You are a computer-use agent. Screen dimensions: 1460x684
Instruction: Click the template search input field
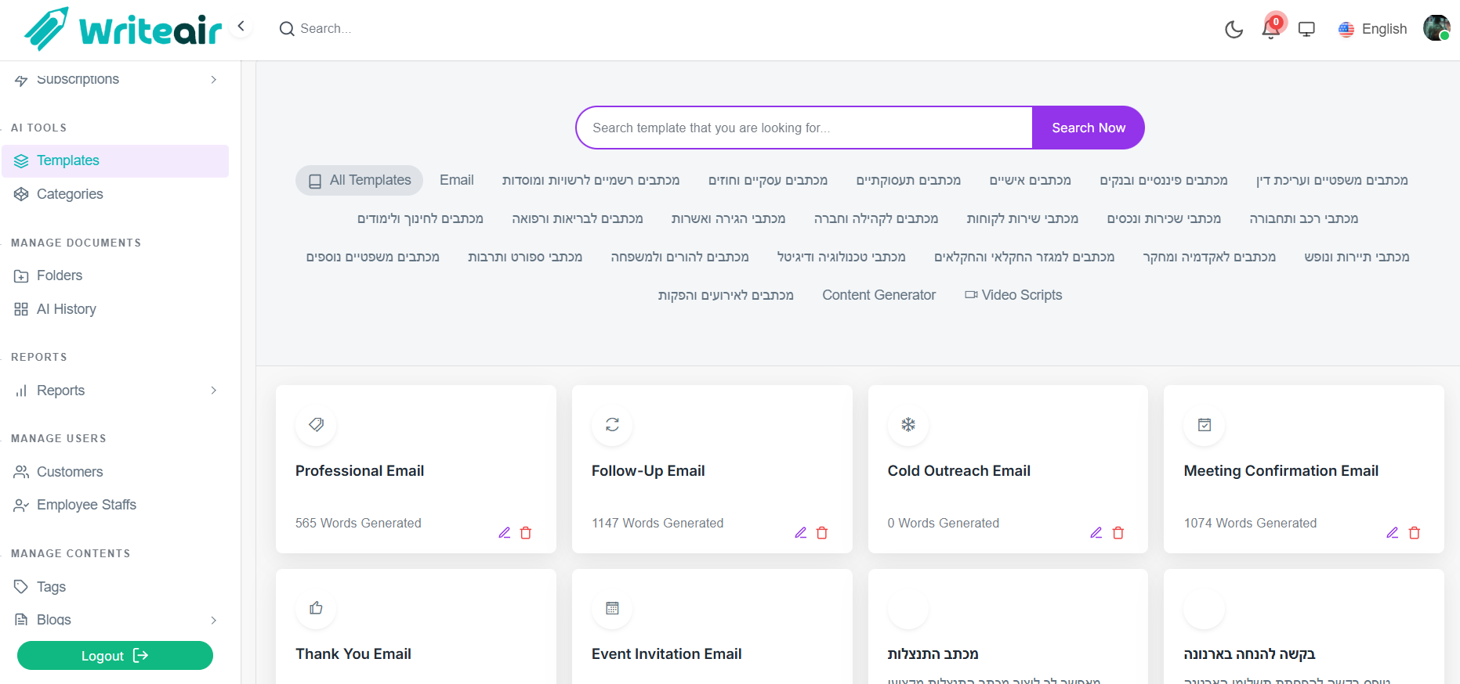(803, 128)
